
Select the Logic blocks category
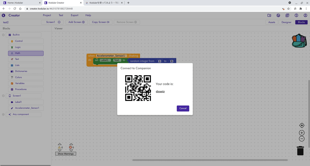(x=26, y=47)
